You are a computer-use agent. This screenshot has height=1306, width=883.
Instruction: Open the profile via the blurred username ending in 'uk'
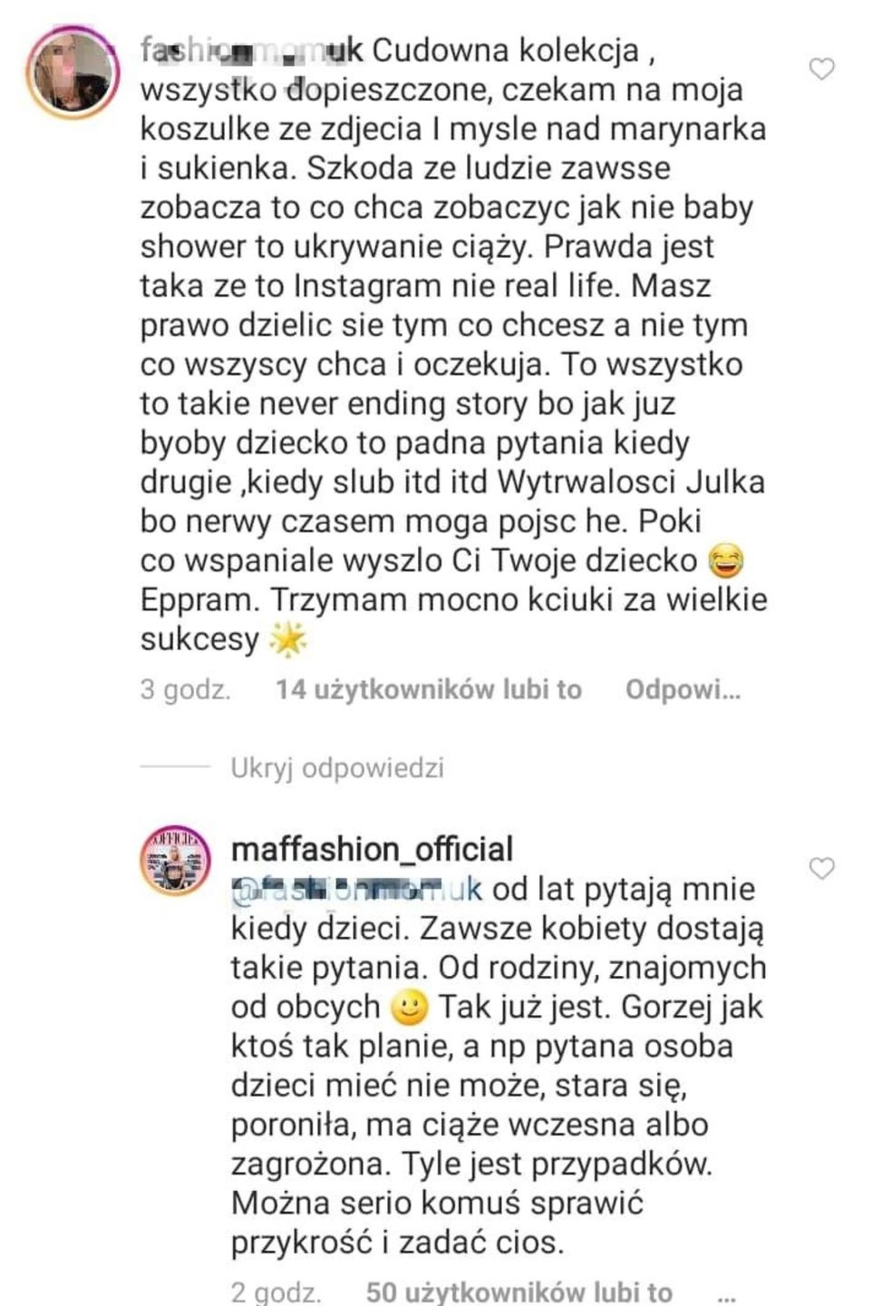coord(252,50)
